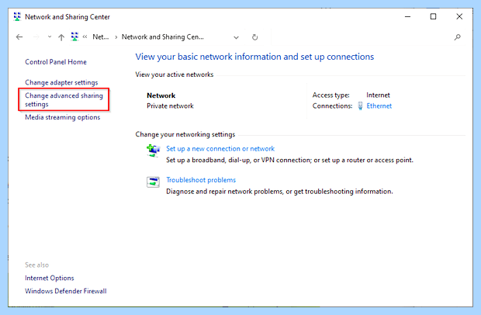Screen dimensions: 481x315
Task: Open Internet Options under See also
Action: coord(50,278)
